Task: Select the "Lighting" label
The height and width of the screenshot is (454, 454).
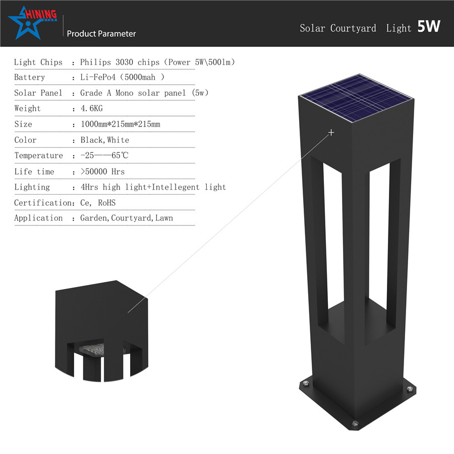Action: [x=32, y=187]
